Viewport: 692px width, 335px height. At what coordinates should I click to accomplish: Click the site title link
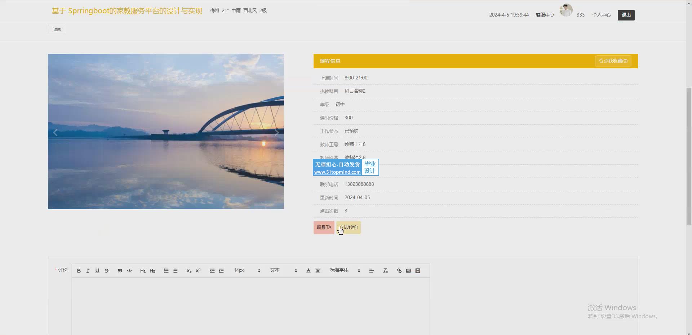(127, 11)
